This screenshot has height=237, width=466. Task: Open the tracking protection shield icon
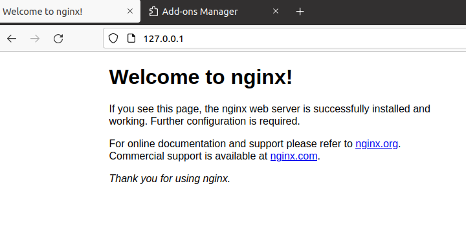pyautogui.click(x=113, y=38)
